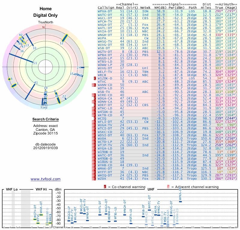Click the channel 51 label on the radar plot
The image size is (240, 230).
[x=35, y=63]
